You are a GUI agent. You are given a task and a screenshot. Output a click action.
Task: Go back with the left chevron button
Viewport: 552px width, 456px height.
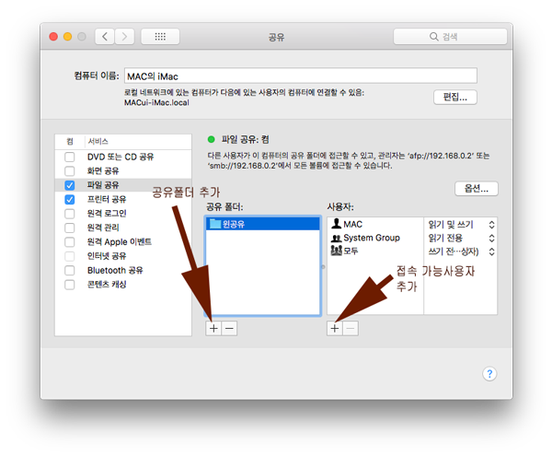[x=105, y=37]
